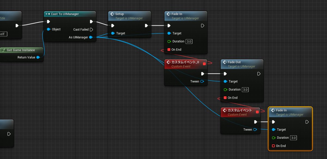Click the Target pin on first Fade In
Screen dimensions: 327x159
tap(169, 33)
